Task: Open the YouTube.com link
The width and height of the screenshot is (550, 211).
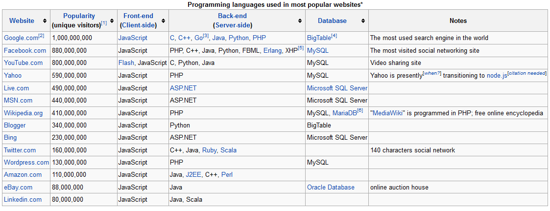Action: [x=23, y=63]
